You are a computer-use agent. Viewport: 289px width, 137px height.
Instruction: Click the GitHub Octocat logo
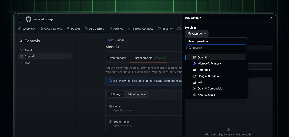(x=29, y=19)
